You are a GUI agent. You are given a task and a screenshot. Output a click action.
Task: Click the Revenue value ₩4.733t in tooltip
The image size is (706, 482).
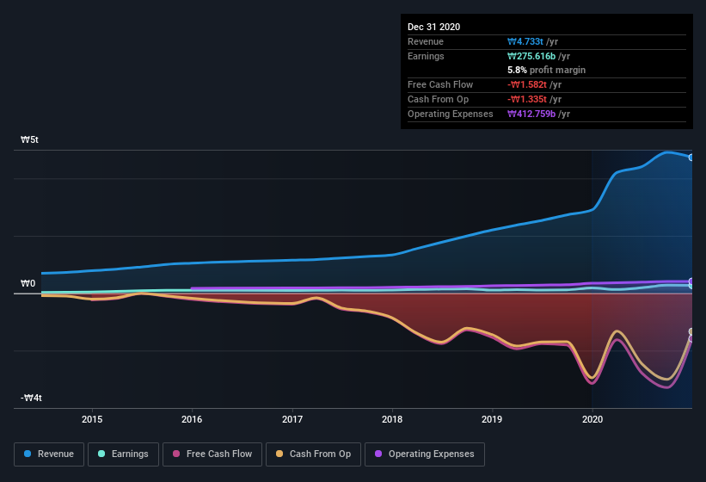[x=525, y=41]
